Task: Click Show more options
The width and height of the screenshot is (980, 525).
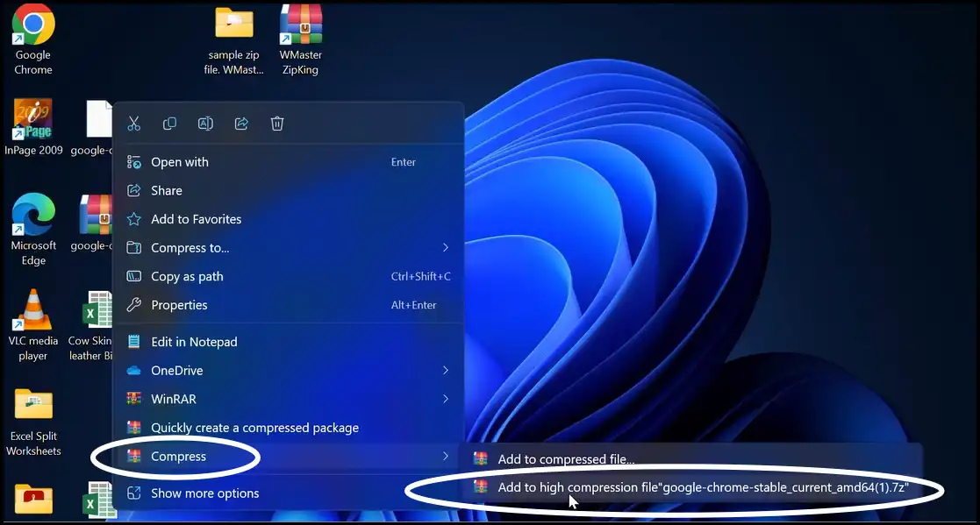Action: tap(288, 493)
